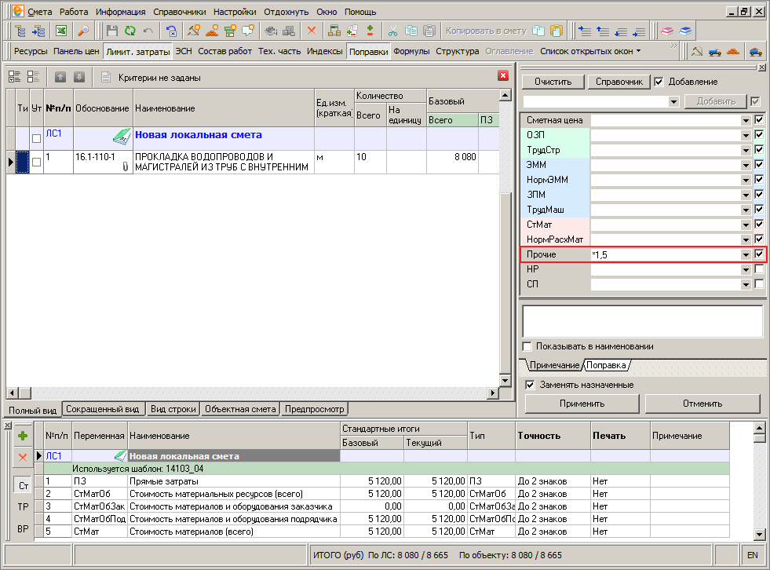Image resolution: width=770 pixels, height=570 pixels.
Task: Click the tree icon with the blue arrow
Action: pyautogui.click(x=38, y=31)
